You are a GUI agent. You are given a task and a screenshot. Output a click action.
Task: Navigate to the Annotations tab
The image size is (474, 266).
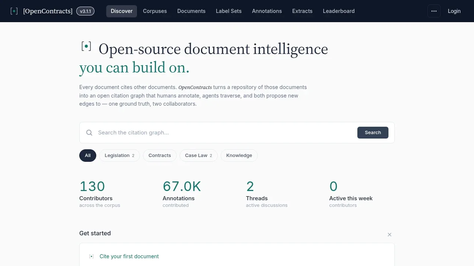click(267, 11)
